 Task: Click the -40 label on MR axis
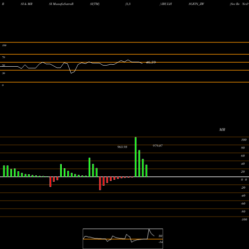click(x=243, y=196)
